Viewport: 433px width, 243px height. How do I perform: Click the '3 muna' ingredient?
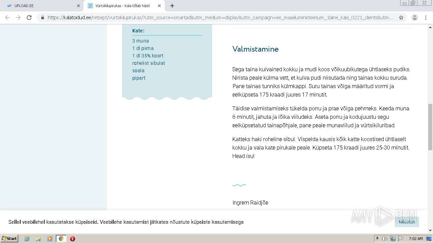click(140, 41)
